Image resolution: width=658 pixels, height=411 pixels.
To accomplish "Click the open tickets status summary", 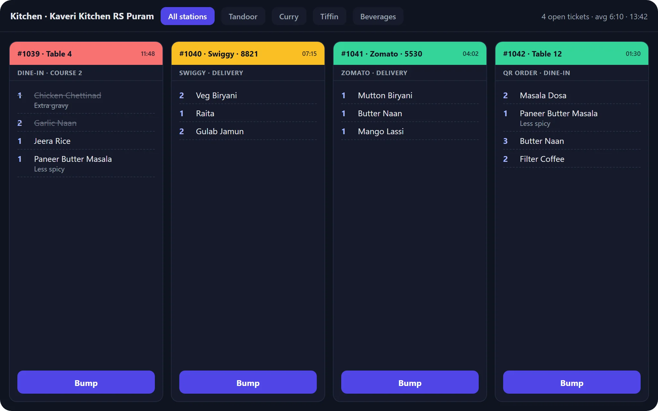I will pyautogui.click(x=594, y=16).
